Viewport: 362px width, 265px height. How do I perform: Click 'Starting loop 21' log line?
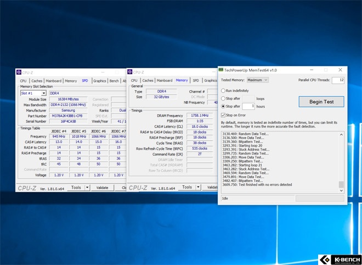[242, 165]
